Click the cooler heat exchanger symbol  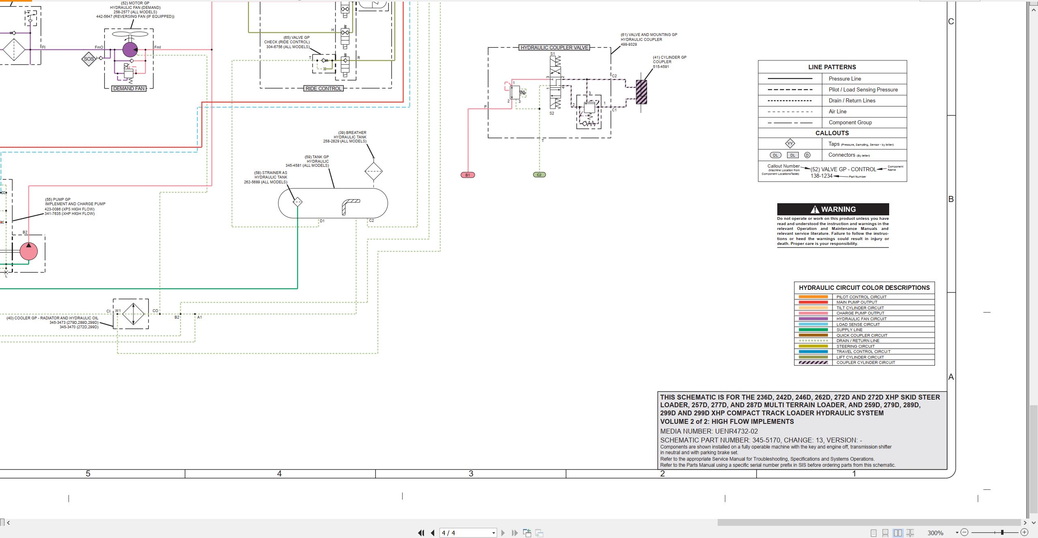coord(133,314)
